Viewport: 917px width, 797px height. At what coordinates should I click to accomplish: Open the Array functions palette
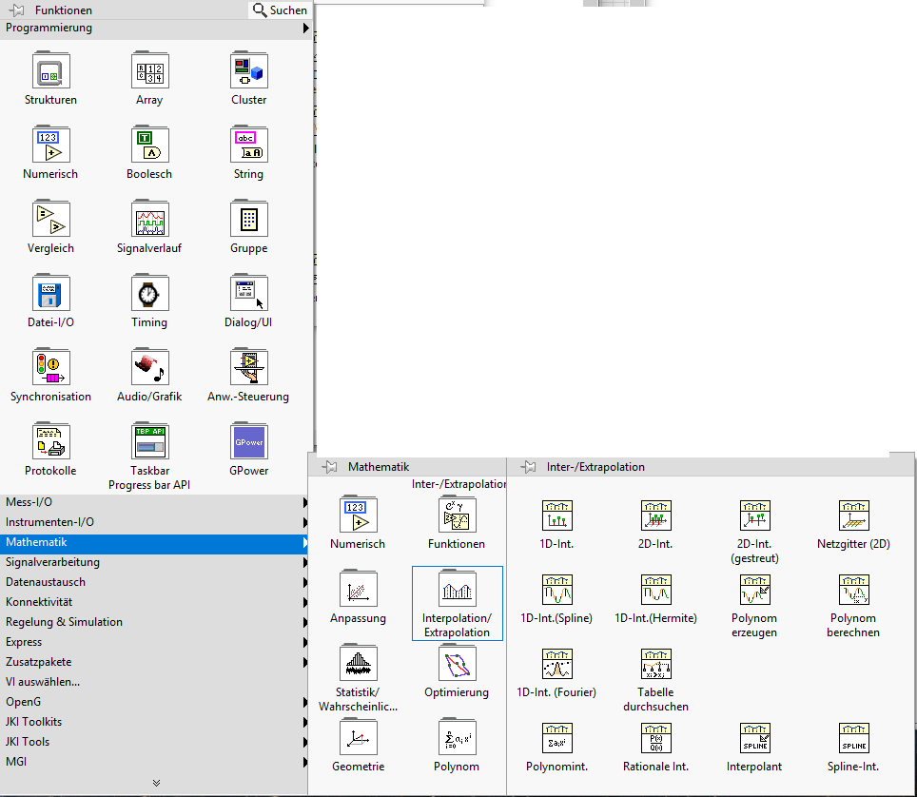(149, 70)
